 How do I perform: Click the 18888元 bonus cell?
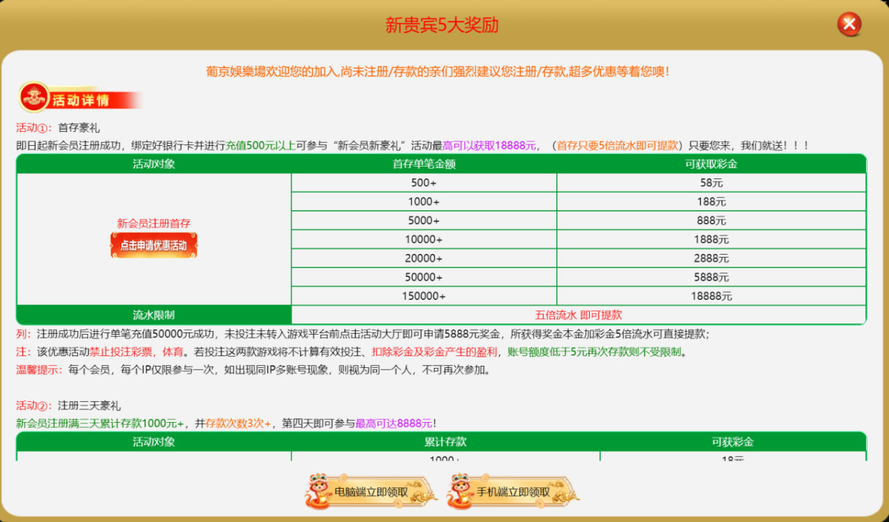tap(711, 296)
